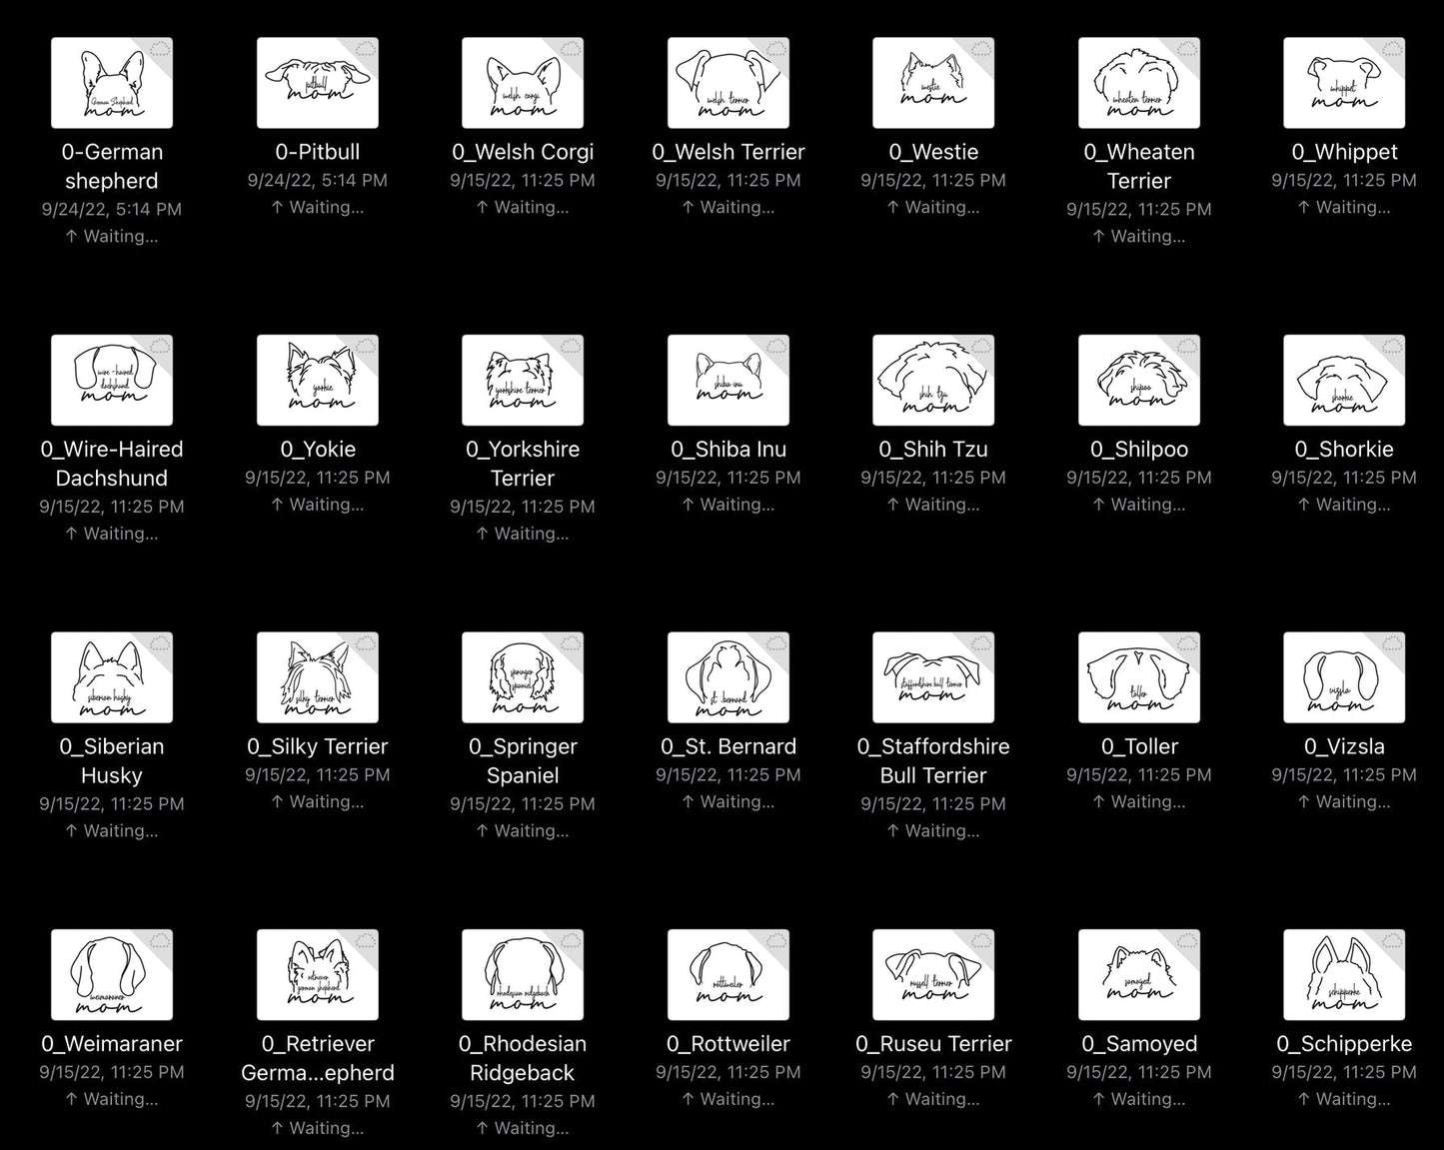Select the 0_Schipperke file icon

(x=1344, y=974)
